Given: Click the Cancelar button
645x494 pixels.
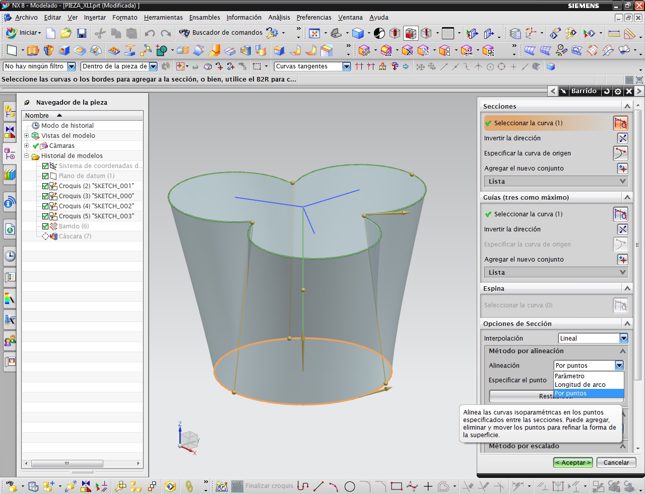Looking at the screenshot, I should [x=616, y=463].
